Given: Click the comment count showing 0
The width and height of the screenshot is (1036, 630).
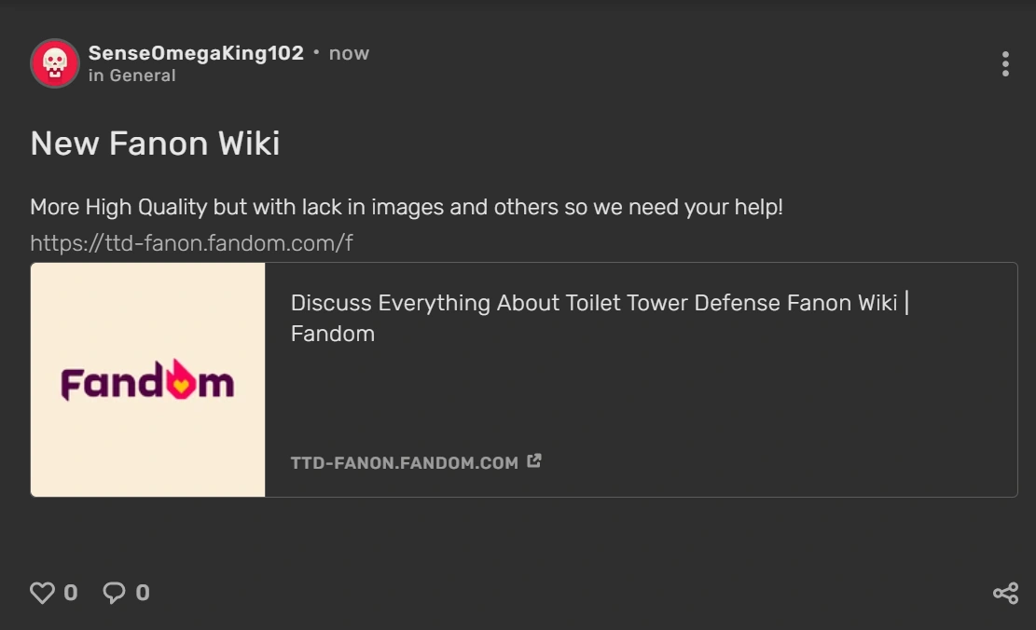Looking at the screenshot, I should 143,592.
